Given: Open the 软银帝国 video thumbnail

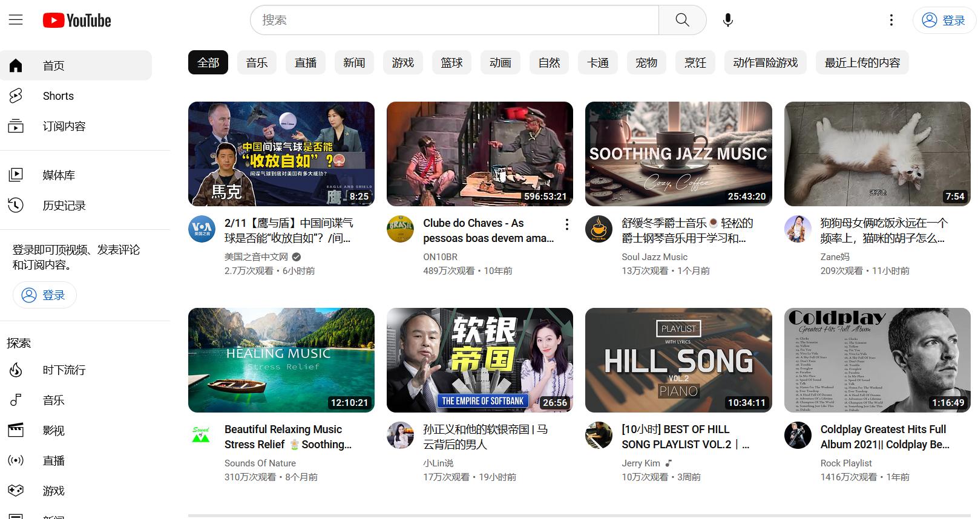Looking at the screenshot, I should (480, 360).
